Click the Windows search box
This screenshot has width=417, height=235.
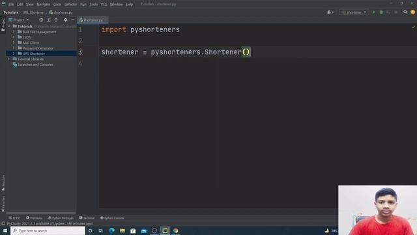tap(48, 230)
